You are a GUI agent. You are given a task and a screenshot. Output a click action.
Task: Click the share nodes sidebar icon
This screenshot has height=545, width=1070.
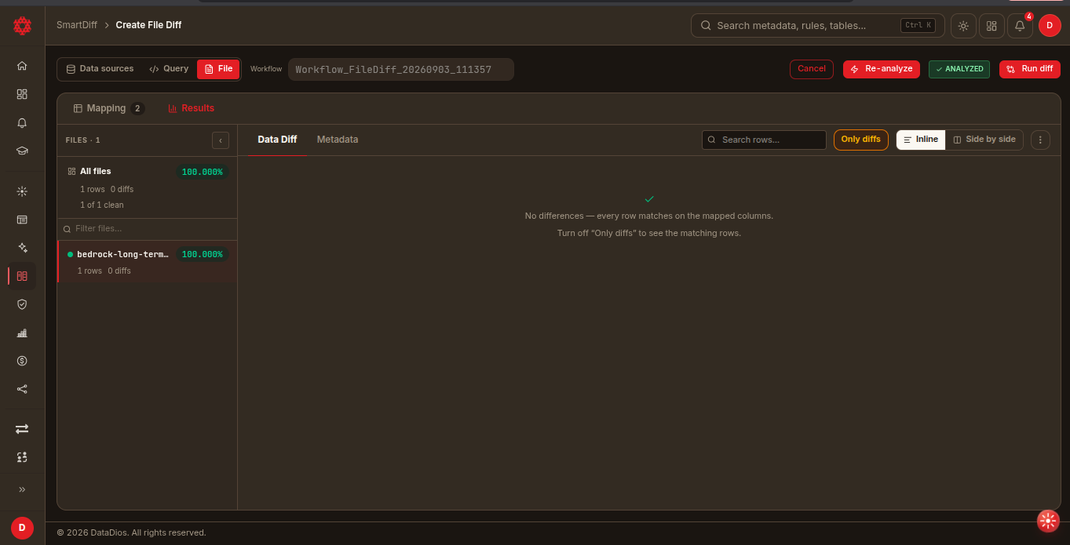tap(22, 389)
